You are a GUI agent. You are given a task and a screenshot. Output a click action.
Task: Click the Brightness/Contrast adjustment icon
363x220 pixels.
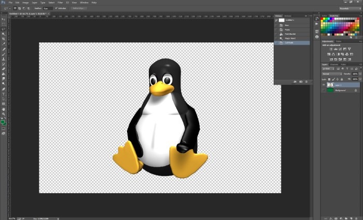pyautogui.click(x=331, y=49)
